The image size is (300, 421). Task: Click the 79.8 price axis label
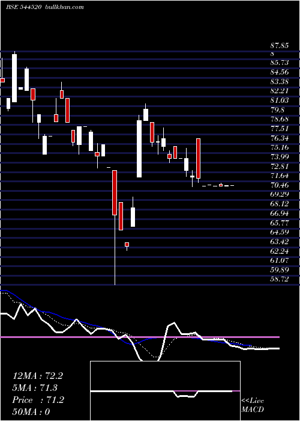(277, 110)
